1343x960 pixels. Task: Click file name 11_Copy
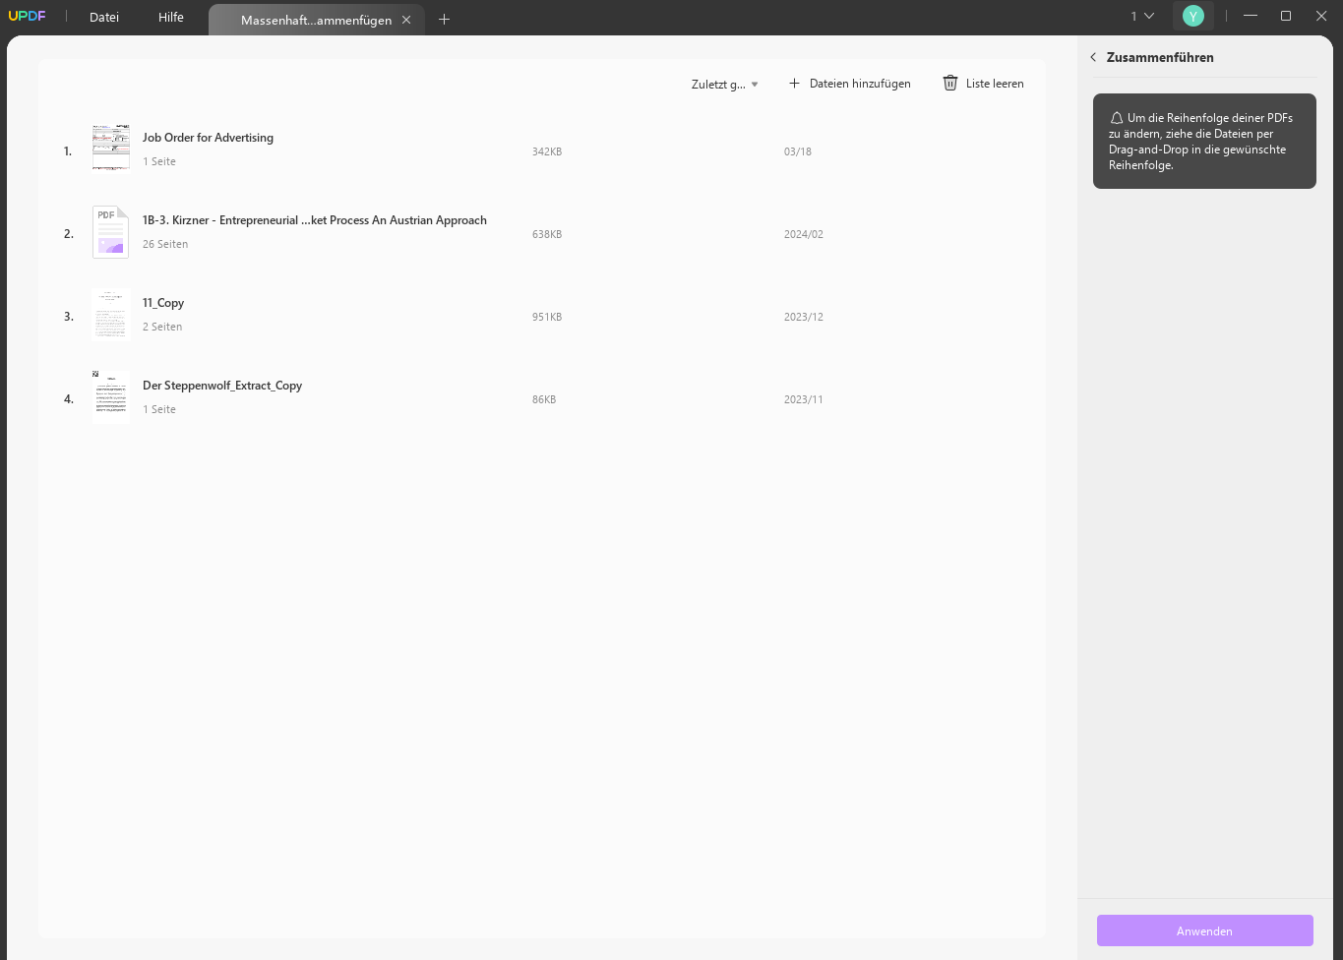coord(163,303)
